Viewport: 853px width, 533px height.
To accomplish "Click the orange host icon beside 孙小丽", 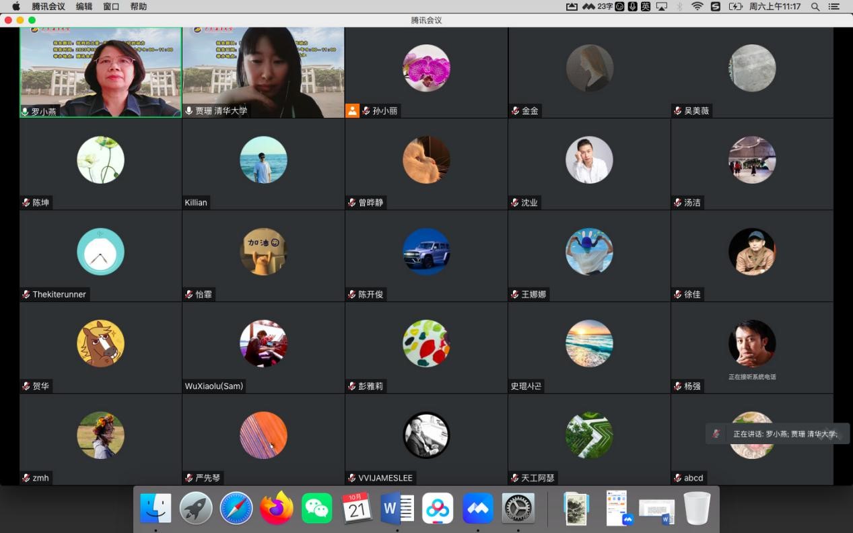I will pyautogui.click(x=352, y=111).
